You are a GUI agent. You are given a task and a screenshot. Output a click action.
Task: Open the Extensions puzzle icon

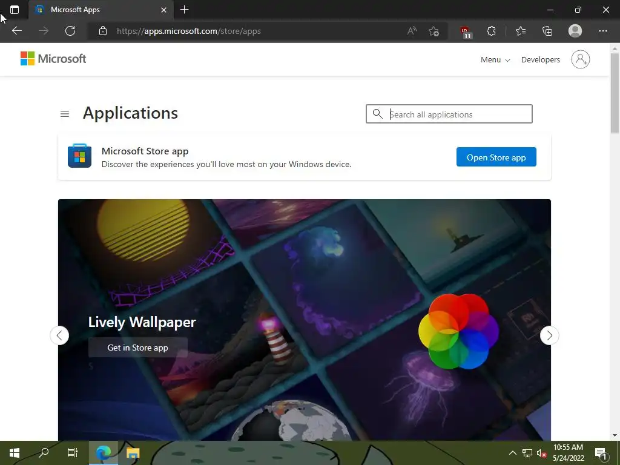click(491, 31)
